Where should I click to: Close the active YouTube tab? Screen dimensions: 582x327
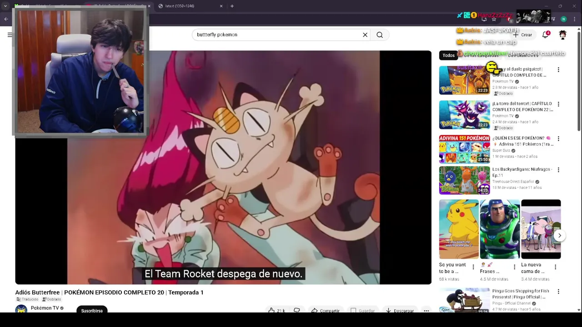click(x=149, y=6)
